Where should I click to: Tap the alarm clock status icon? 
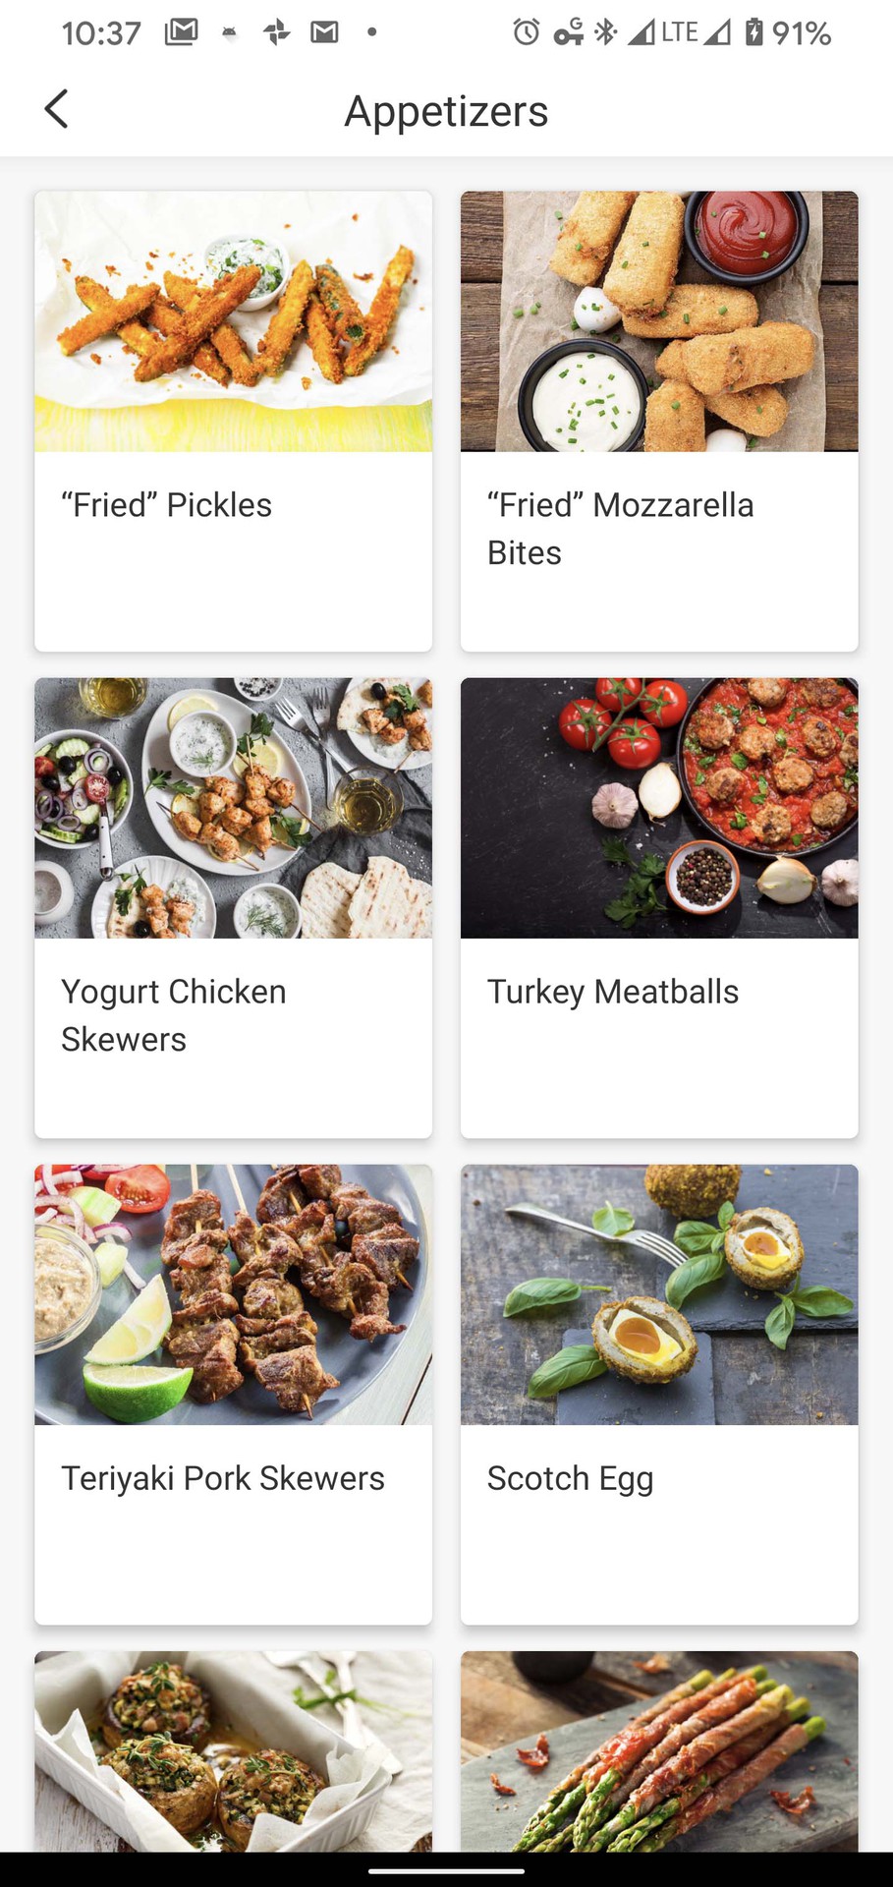526,32
